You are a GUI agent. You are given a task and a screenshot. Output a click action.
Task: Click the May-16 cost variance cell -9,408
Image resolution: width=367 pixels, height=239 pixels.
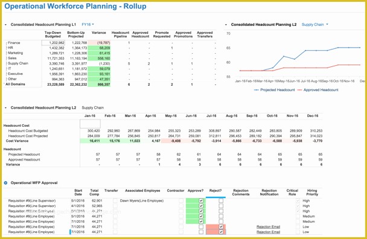coord(171,141)
